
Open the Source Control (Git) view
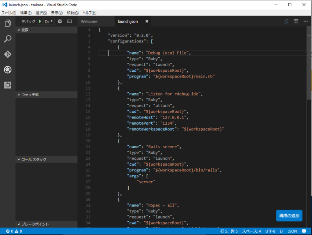8,54
